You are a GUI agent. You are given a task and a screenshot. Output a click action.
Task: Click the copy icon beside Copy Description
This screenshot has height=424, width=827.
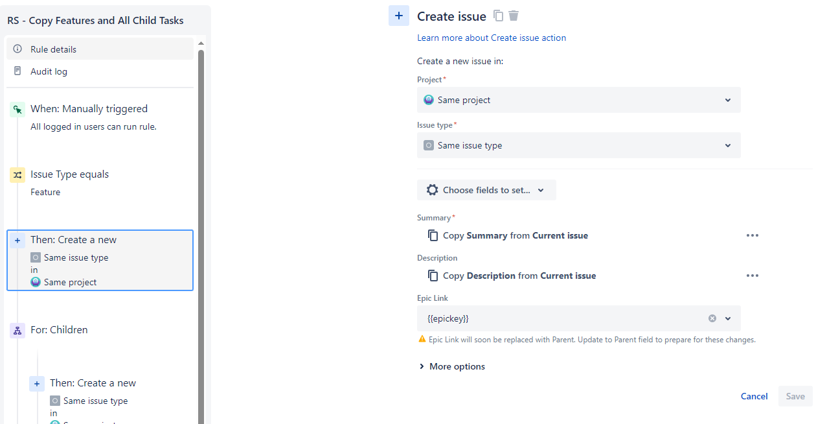tap(433, 276)
